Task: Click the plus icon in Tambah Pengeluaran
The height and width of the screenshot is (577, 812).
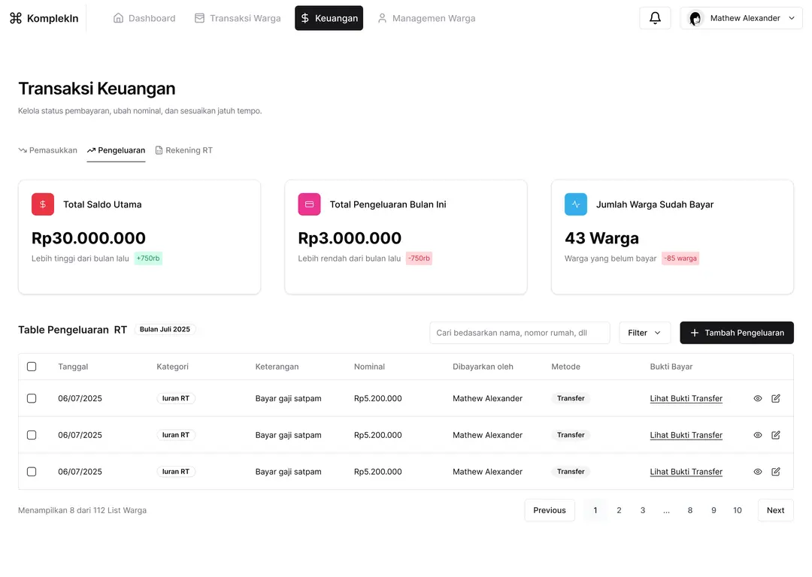Action: tap(695, 333)
